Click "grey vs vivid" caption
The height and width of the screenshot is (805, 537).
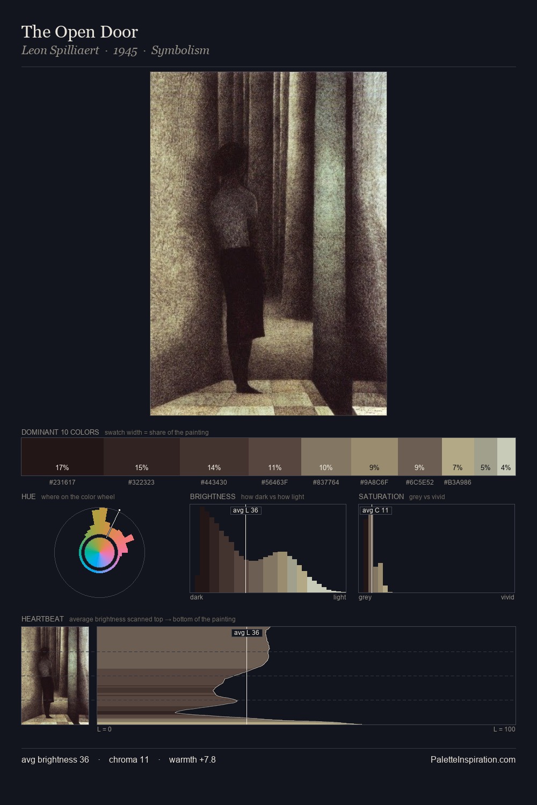(427, 497)
